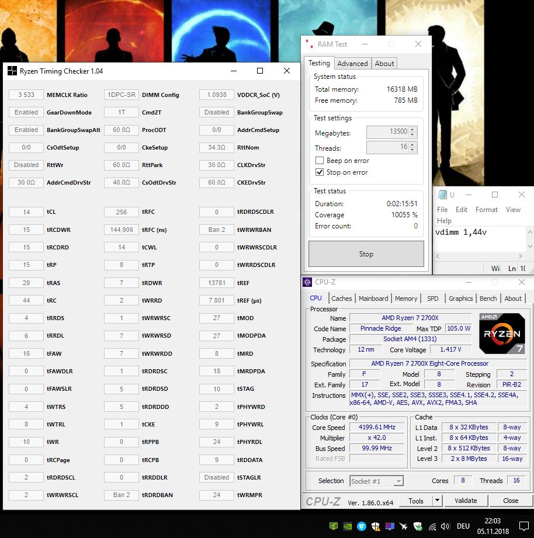Open the Help menu in Notepad
Screen dimensions: 534x538
click(444, 221)
